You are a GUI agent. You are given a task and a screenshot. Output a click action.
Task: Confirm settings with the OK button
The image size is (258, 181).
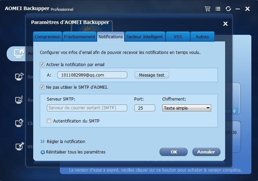tap(174, 152)
